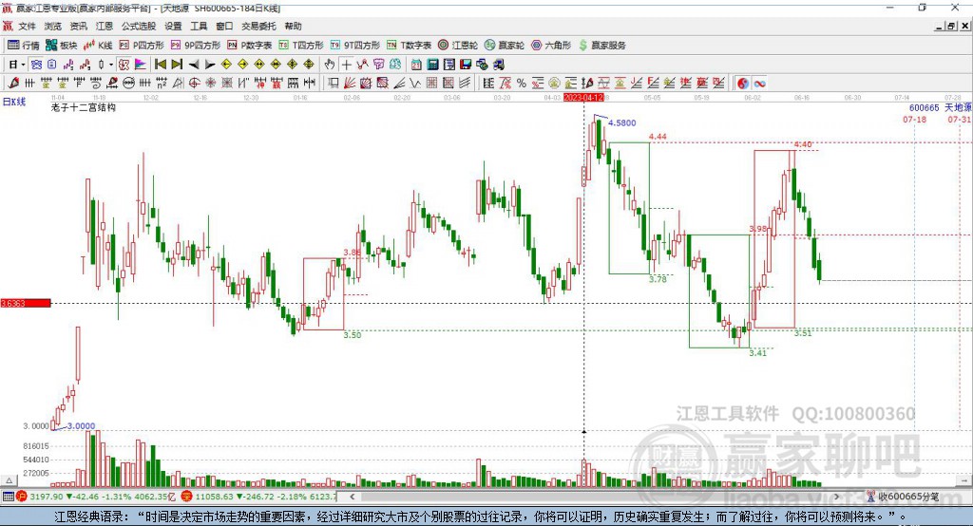Click the red 3.6363 price label
This screenshot has width=973, height=526.
pos(26,303)
